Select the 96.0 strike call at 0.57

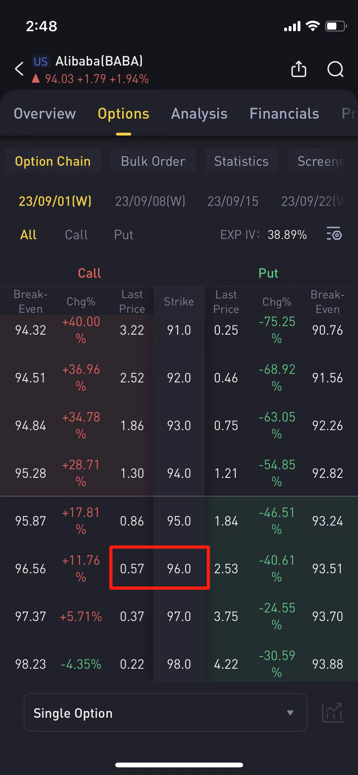click(132, 569)
